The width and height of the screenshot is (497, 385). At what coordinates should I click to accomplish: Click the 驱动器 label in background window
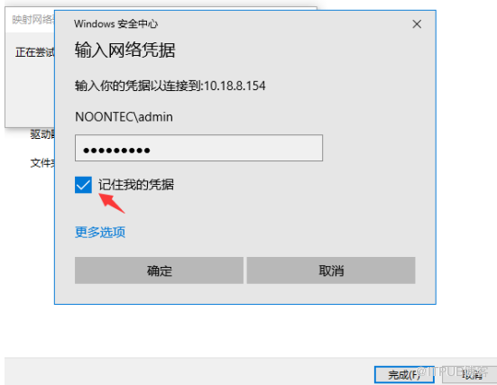(42, 134)
